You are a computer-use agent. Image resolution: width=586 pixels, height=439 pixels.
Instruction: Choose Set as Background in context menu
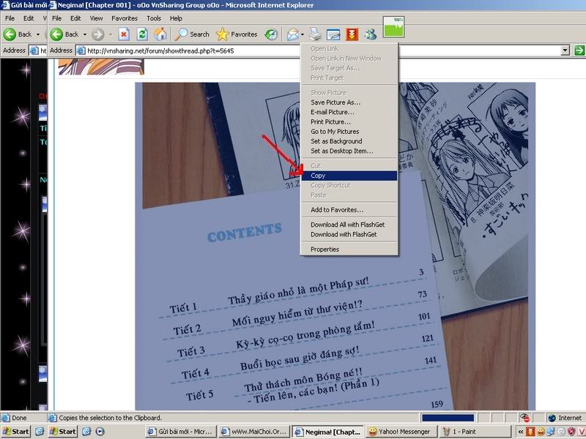click(349, 141)
